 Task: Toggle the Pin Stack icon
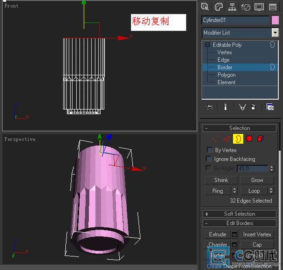tap(209, 107)
